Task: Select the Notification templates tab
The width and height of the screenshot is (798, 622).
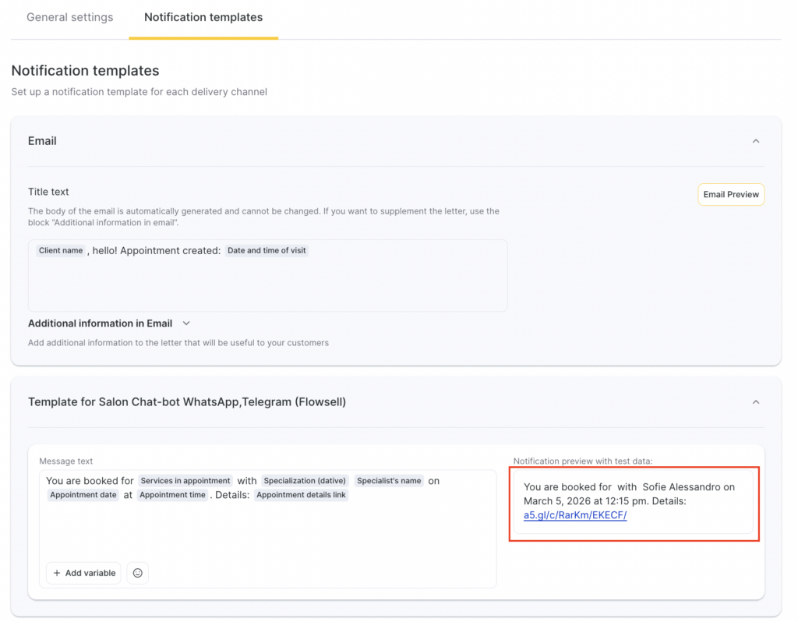Action: pos(203,17)
